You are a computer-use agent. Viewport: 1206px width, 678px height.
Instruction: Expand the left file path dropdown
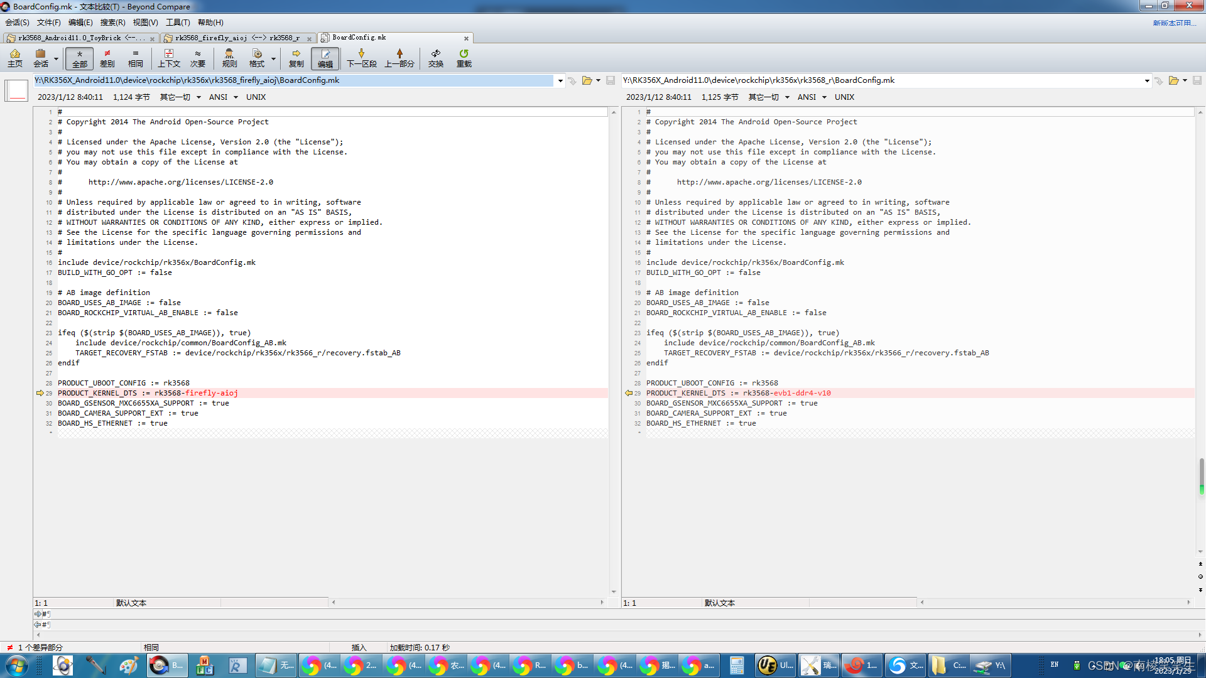tap(560, 80)
